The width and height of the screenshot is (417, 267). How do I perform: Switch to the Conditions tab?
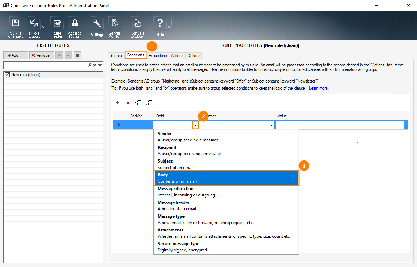tap(135, 55)
